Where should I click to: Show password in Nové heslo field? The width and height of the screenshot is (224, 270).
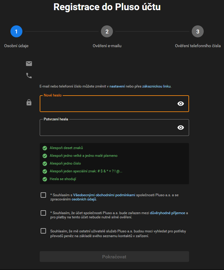coord(181,104)
